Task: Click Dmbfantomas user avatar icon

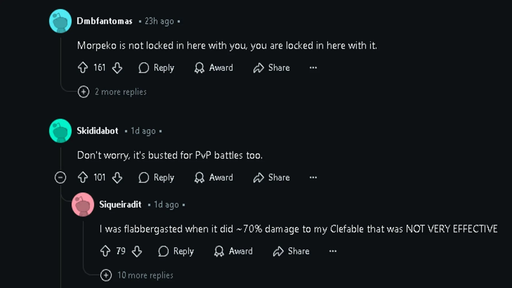Action: pos(60,21)
